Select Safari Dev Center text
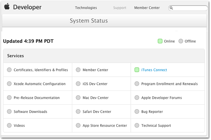This screenshot has height=140, width=211. click(97, 112)
